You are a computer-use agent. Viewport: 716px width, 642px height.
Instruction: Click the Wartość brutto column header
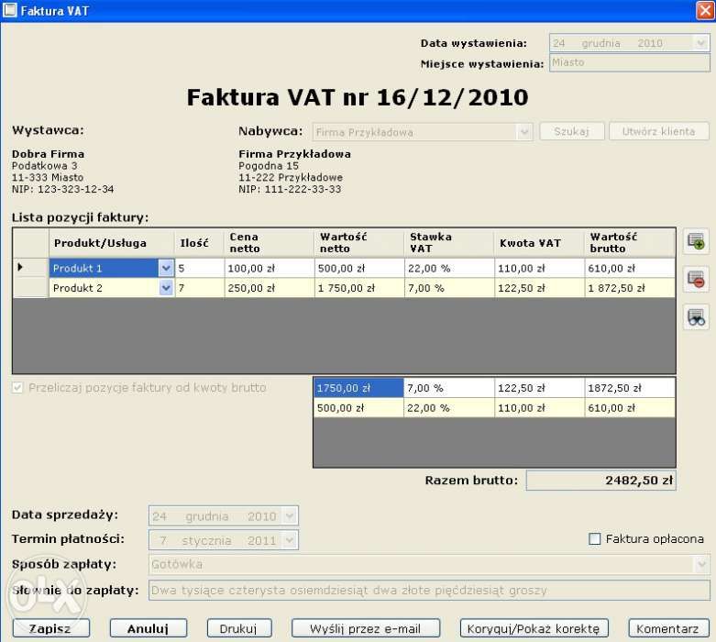pos(630,243)
